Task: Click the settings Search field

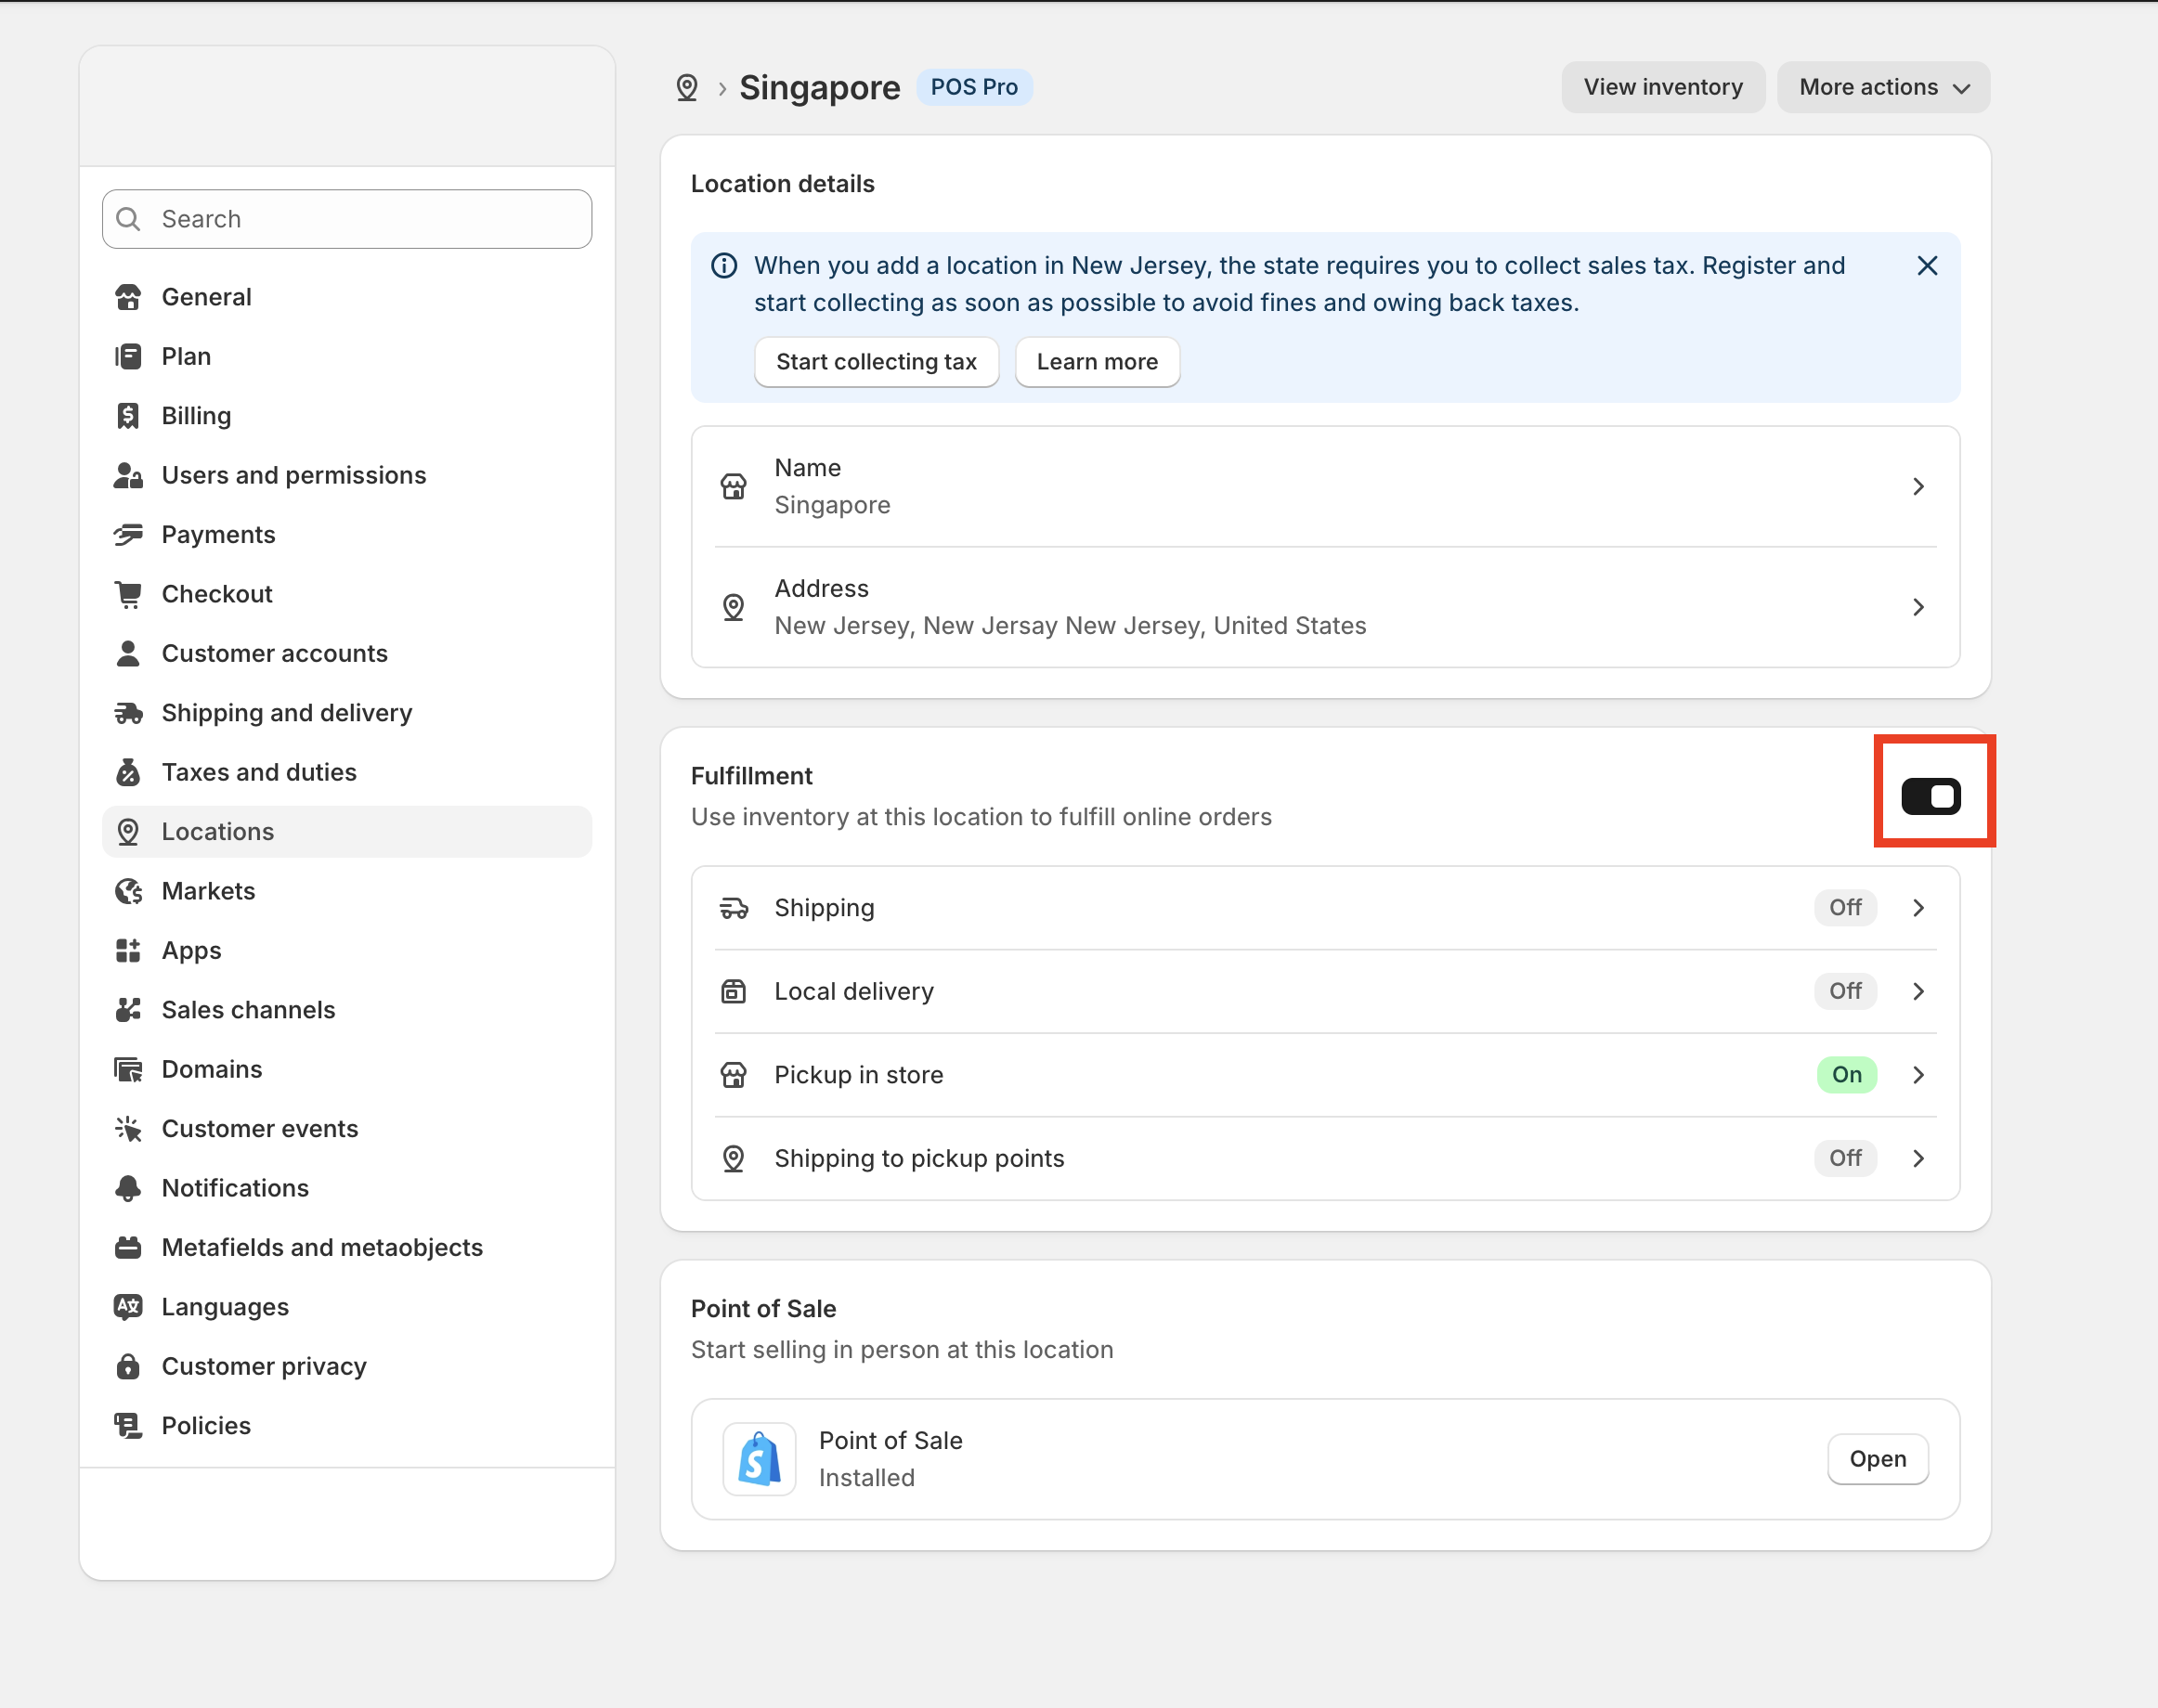Action: tap(347, 219)
